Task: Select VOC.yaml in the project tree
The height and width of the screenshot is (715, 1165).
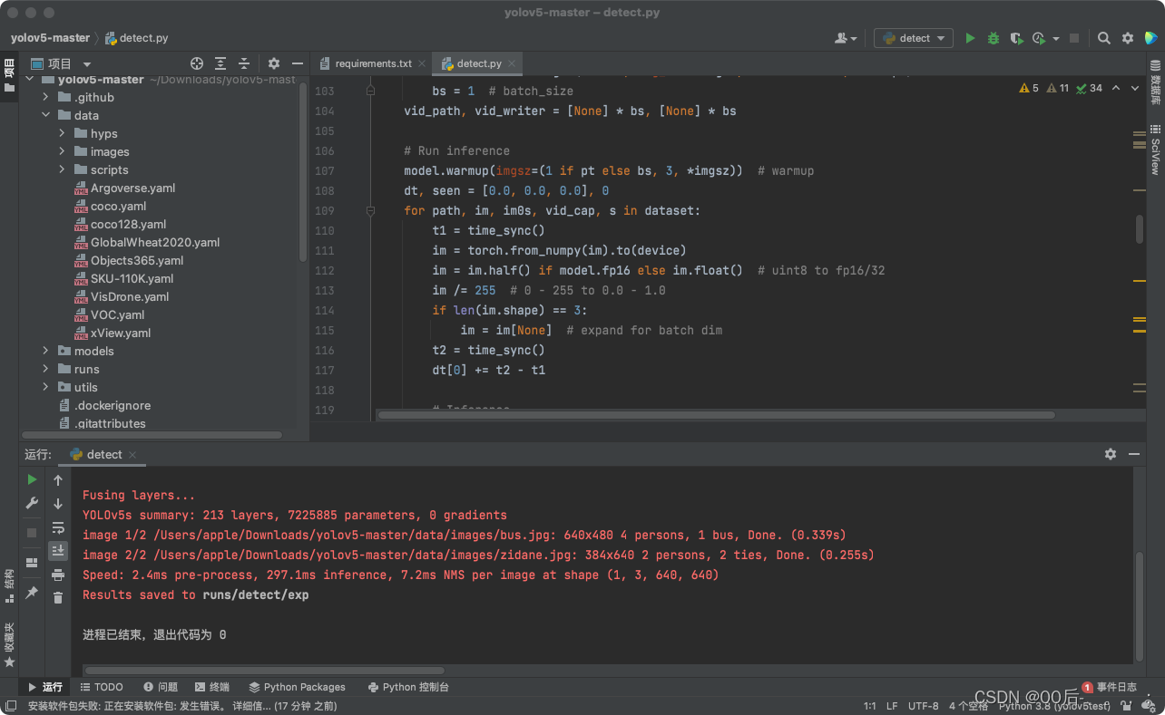Action: click(117, 314)
